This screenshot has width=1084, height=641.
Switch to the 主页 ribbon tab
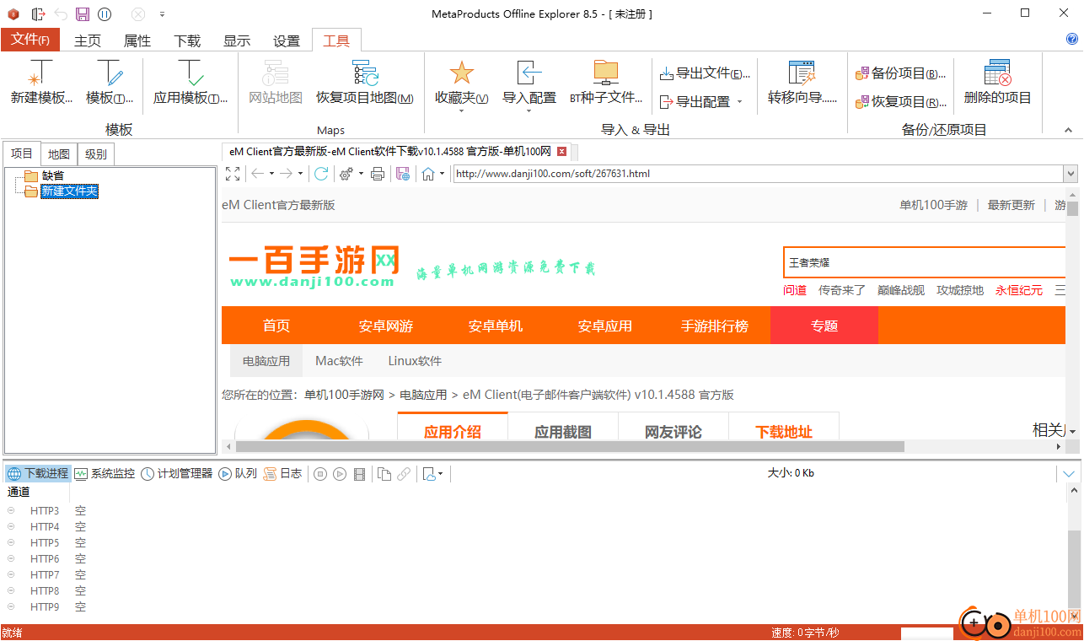pos(88,40)
